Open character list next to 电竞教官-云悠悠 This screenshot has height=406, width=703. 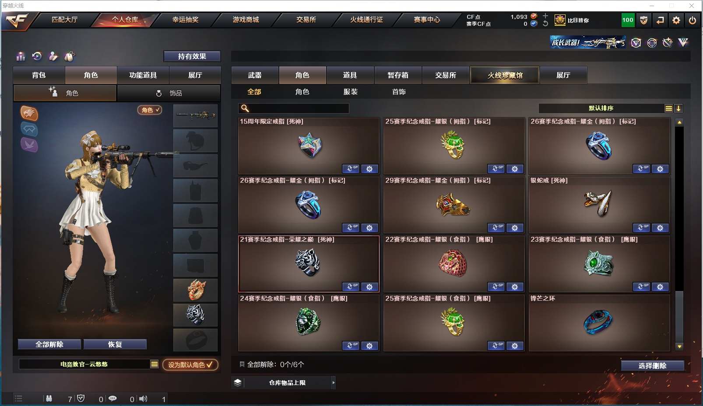coord(155,364)
